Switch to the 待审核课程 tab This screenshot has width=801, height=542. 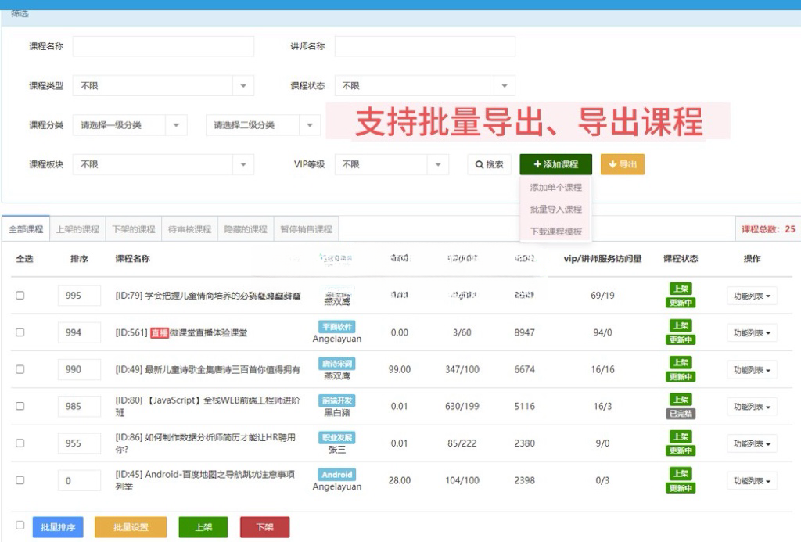pyautogui.click(x=189, y=229)
